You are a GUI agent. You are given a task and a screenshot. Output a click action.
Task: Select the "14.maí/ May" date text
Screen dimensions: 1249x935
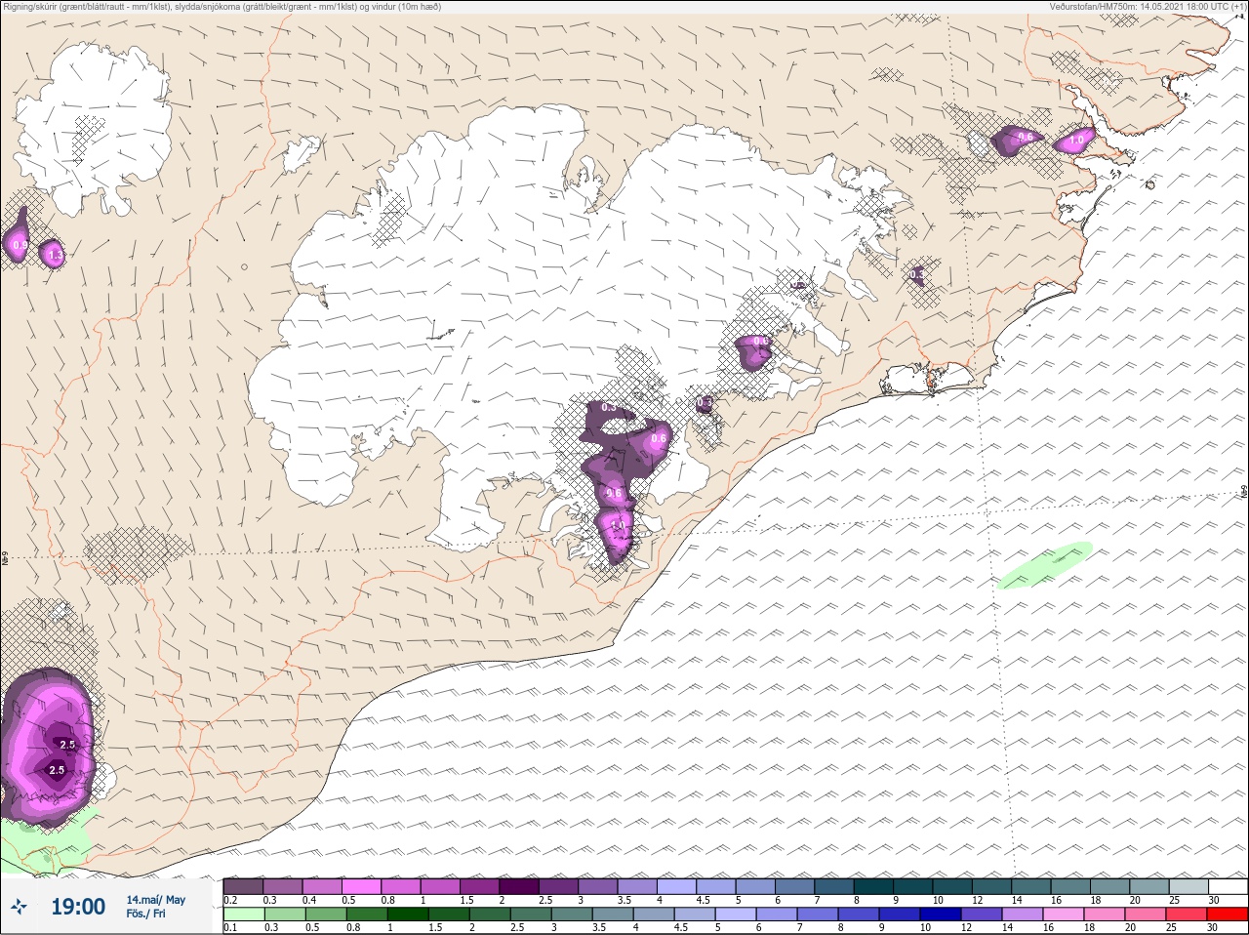155,900
